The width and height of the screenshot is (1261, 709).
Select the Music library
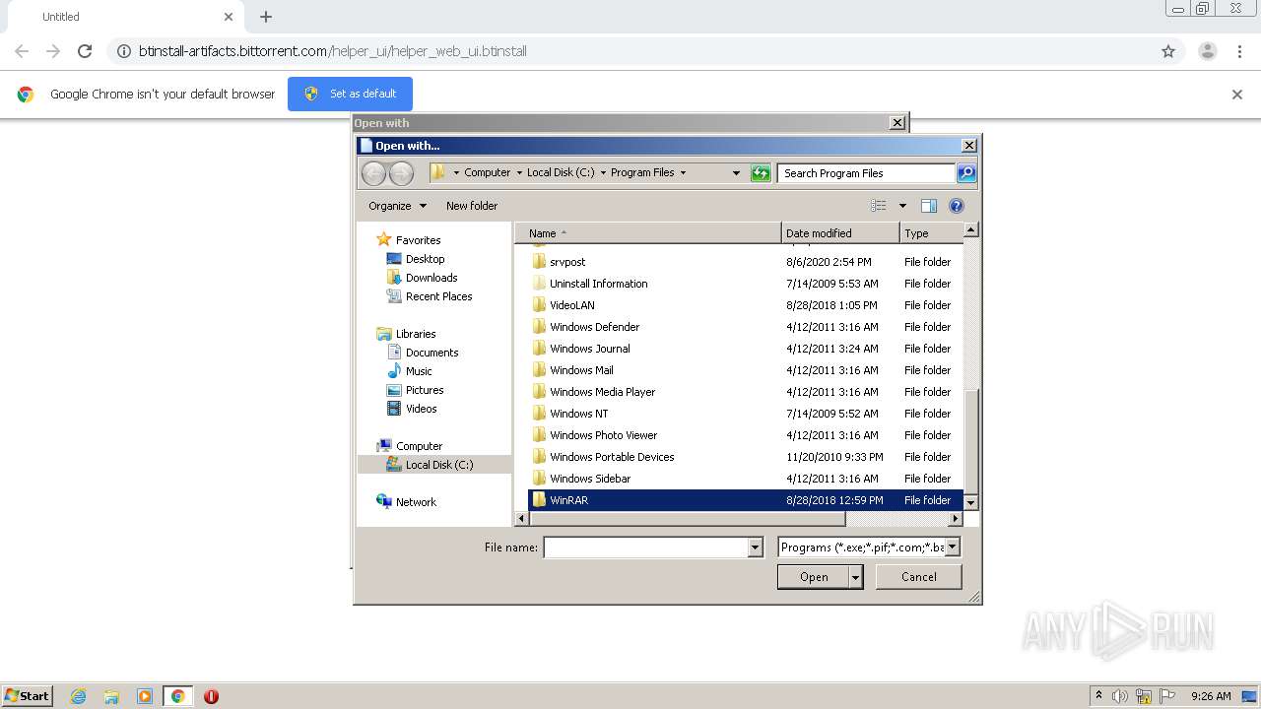point(419,371)
